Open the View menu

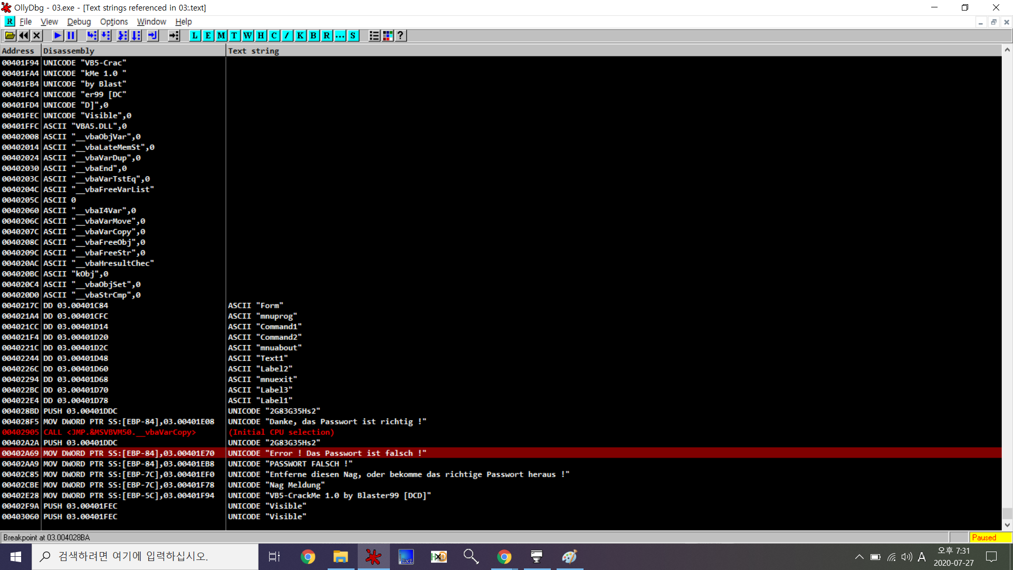point(49,22)
